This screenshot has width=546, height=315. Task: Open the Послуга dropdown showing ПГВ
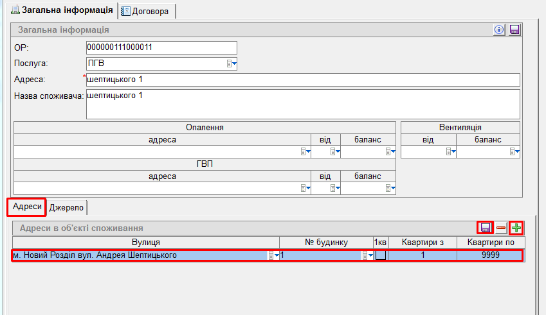pos(232,64)
